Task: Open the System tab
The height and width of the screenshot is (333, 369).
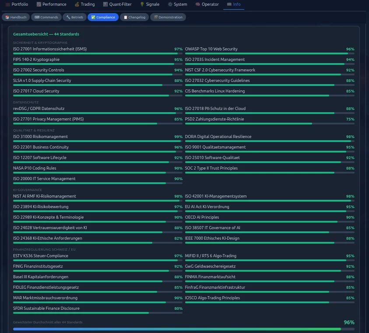Action: click(x=177, y=4)
